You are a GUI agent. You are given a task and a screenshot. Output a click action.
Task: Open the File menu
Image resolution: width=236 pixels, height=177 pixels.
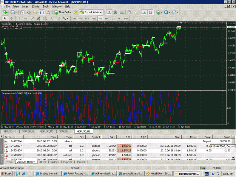point(8,6)
